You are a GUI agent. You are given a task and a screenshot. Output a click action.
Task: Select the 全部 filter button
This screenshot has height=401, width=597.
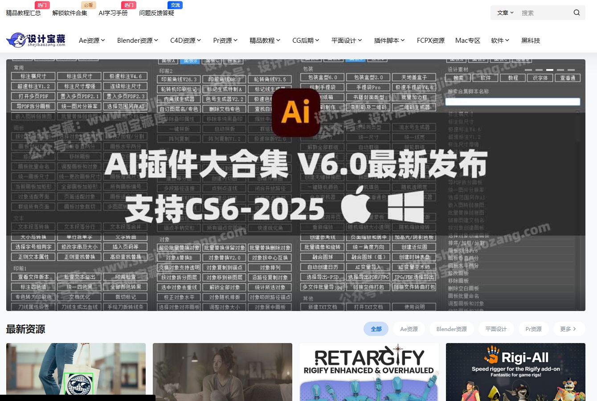coord(376,329)
